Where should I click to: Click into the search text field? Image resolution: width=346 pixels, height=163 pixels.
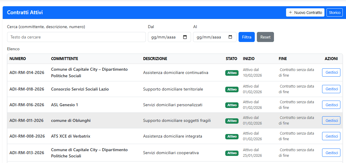[x=76, y=37]
